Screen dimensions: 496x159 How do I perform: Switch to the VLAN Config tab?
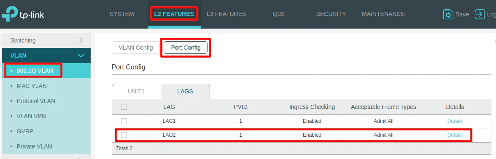136,48
